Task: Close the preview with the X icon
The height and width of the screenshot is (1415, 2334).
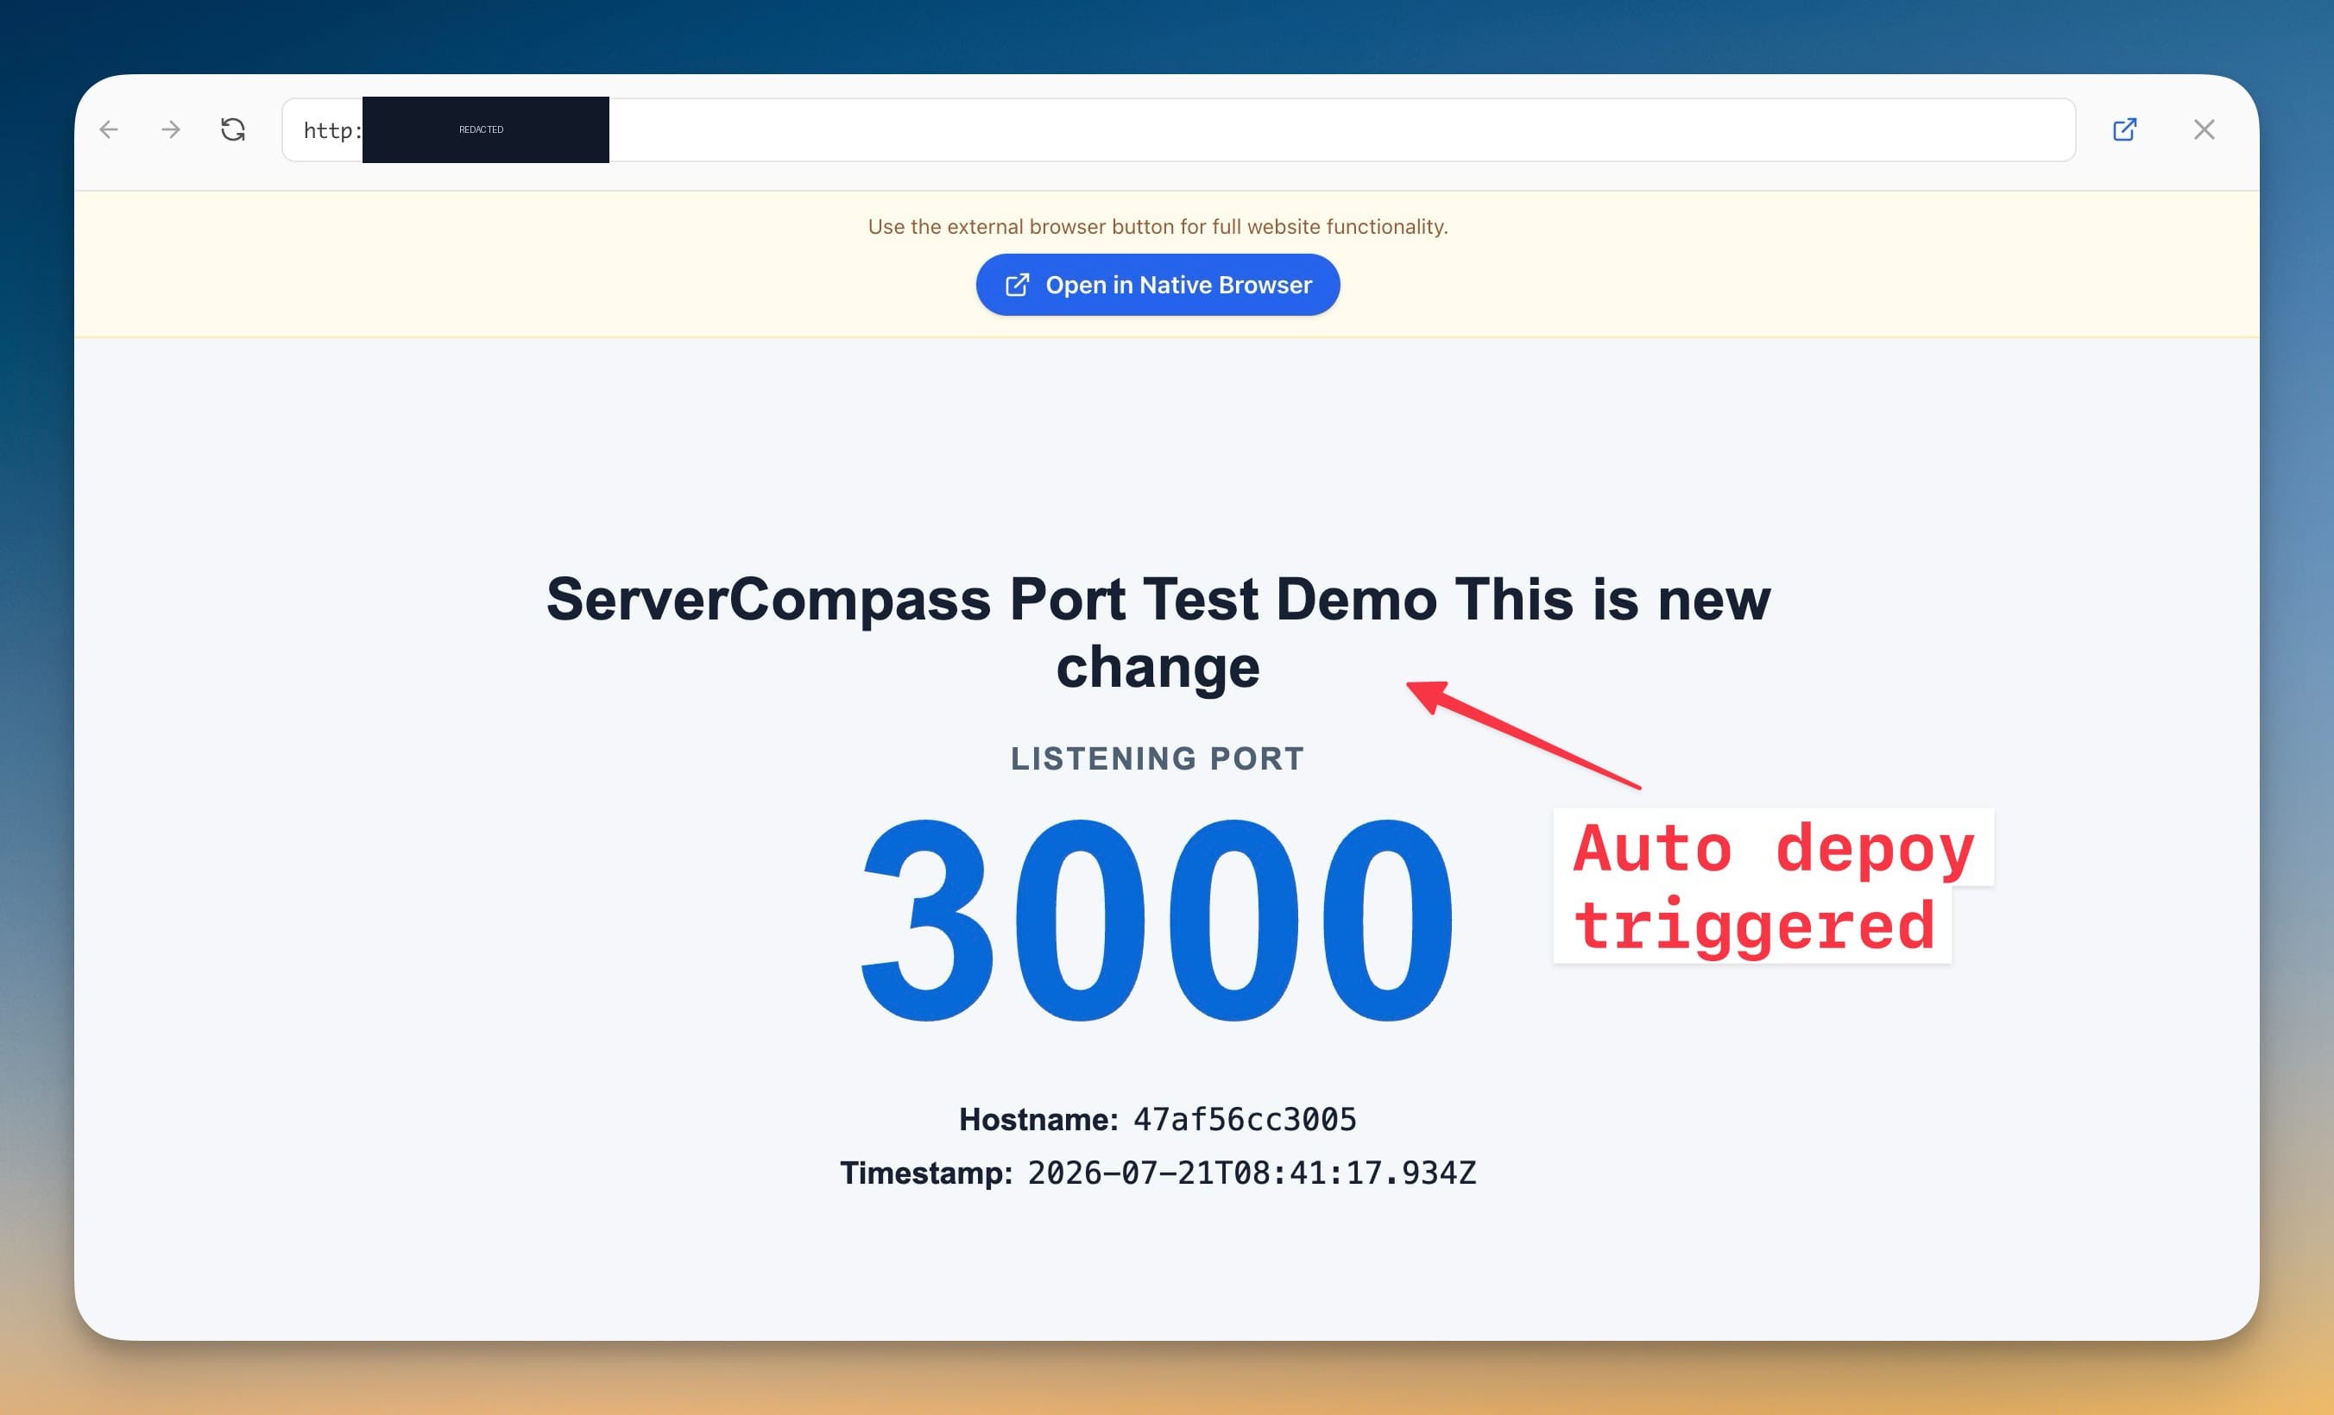Action: point(2205,129)
